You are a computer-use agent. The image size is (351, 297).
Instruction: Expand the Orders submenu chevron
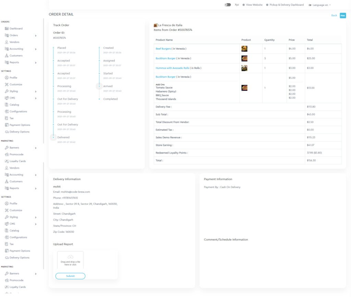[36, 35]
